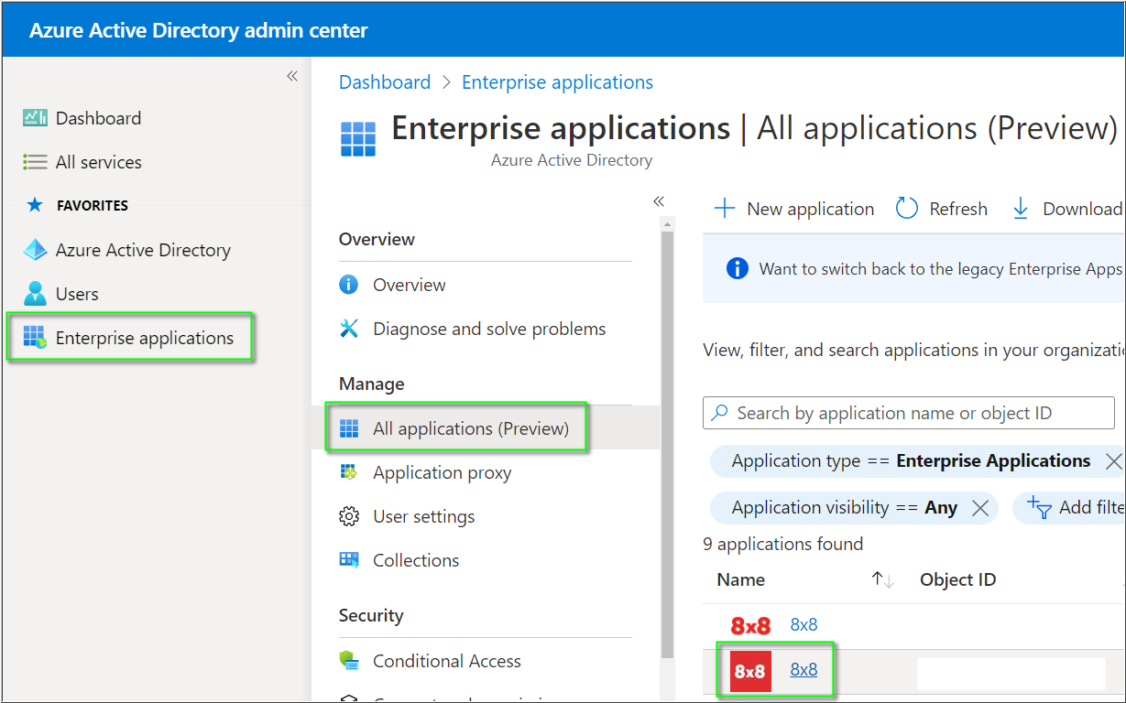Click first 8x8 red text logo
This screenshot has height=703, width=1126.
pos(750,626)
